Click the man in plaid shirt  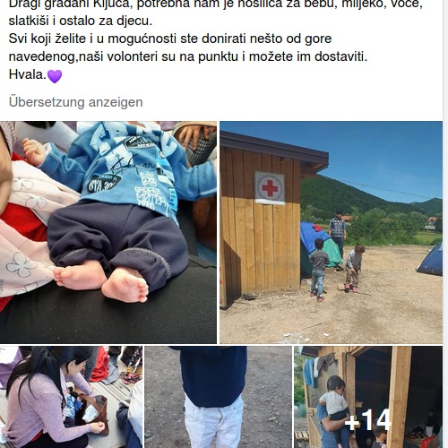[338, 233]
